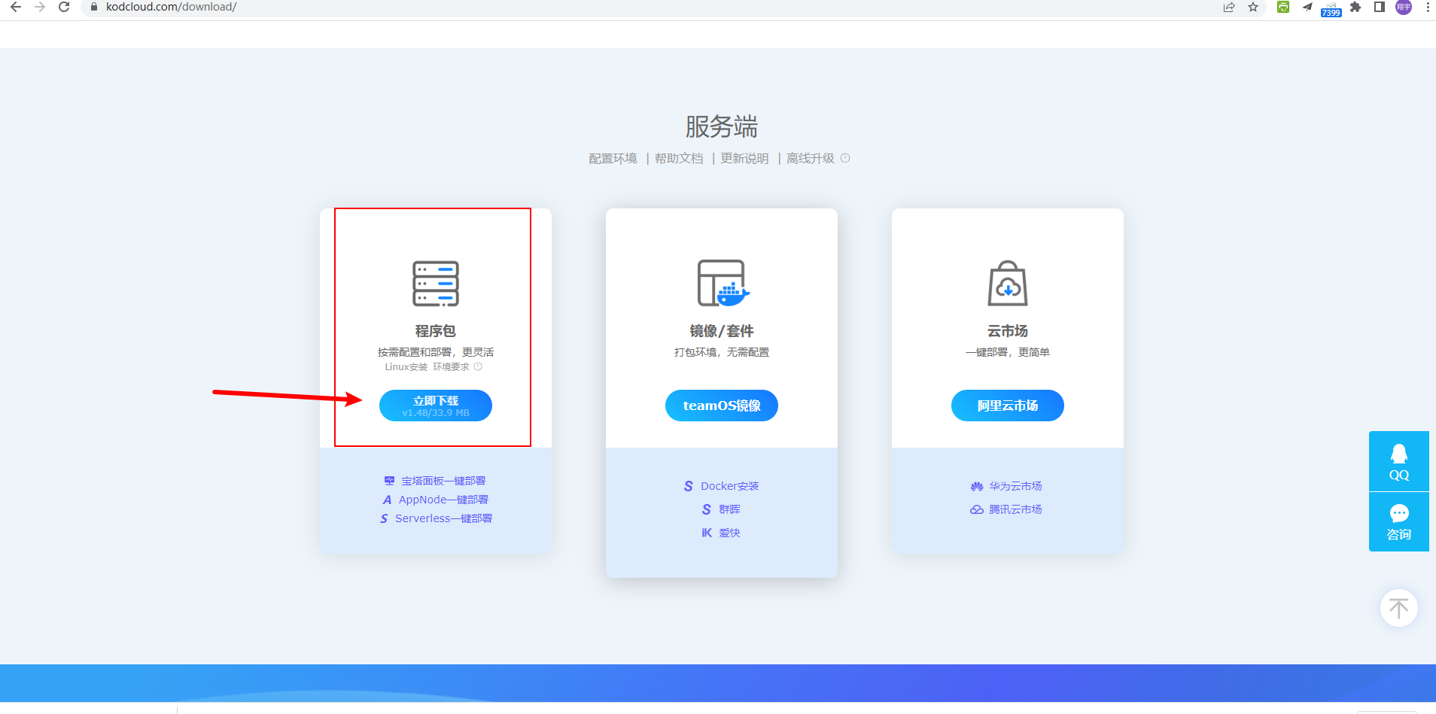Click the S icon beside Docker安装
Screen dimensions: 1436x714
point(688,486)
